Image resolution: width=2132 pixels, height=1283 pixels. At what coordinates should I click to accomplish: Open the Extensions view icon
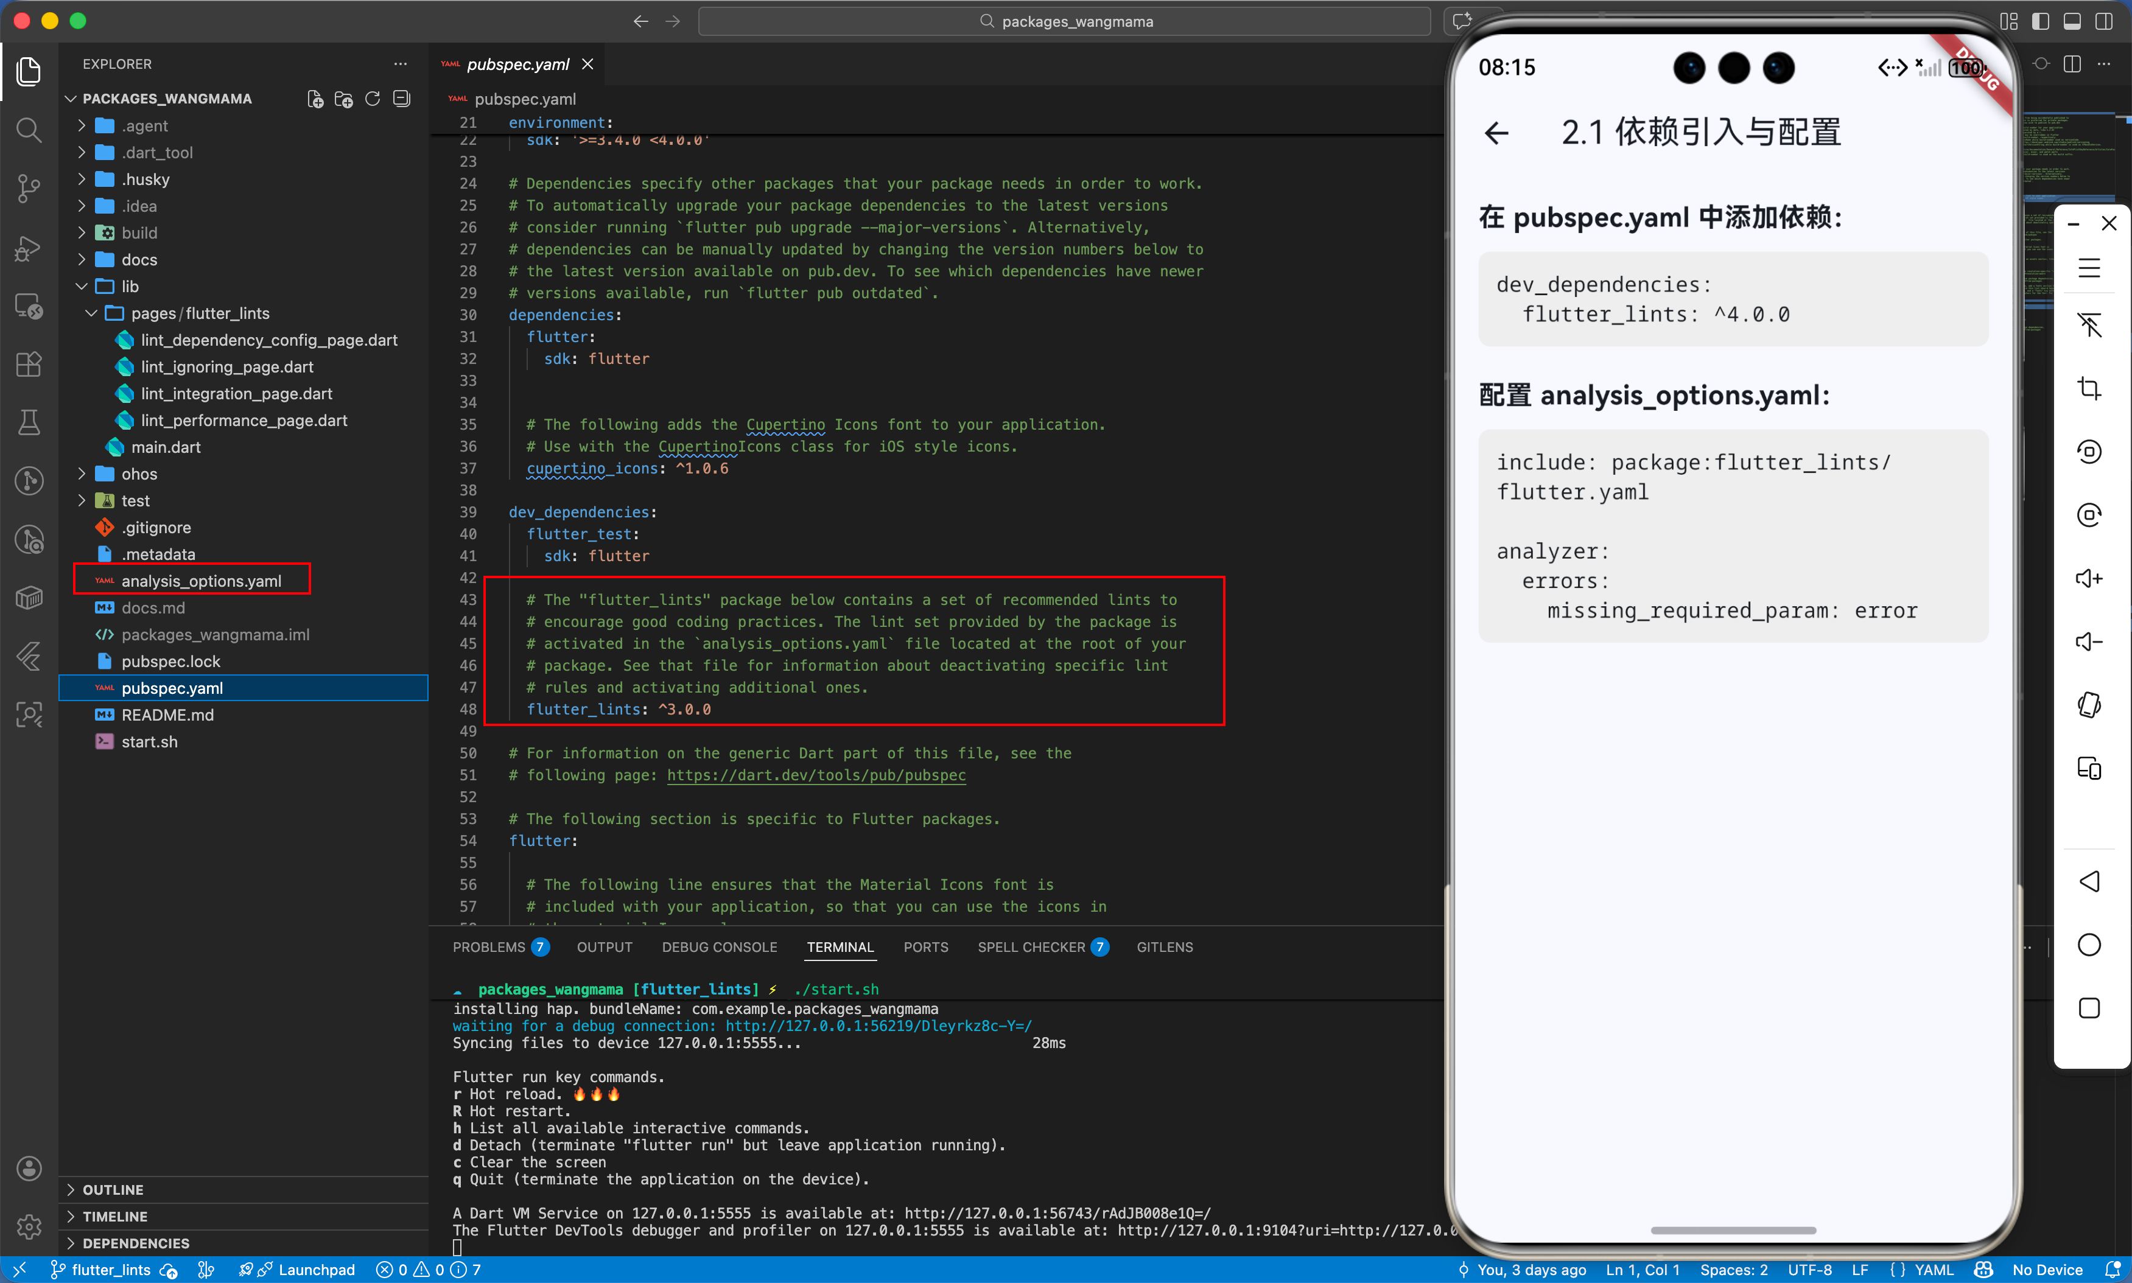point(29,364)
